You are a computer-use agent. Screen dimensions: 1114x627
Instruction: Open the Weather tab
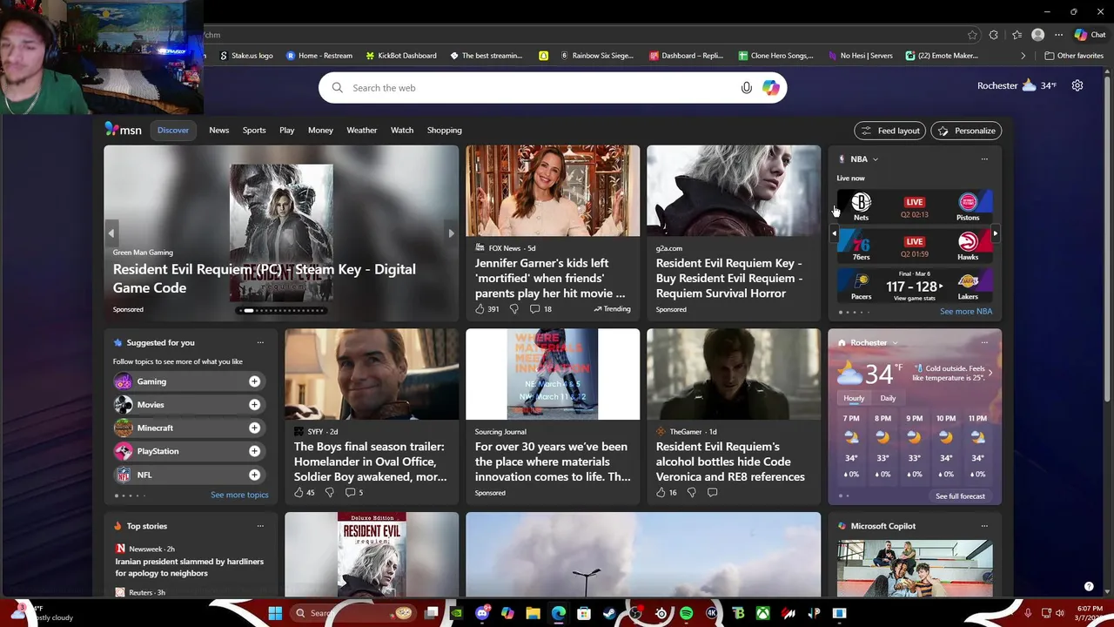coord(362,130)
